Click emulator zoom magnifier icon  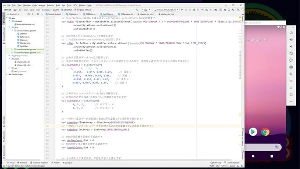point(291,74)
